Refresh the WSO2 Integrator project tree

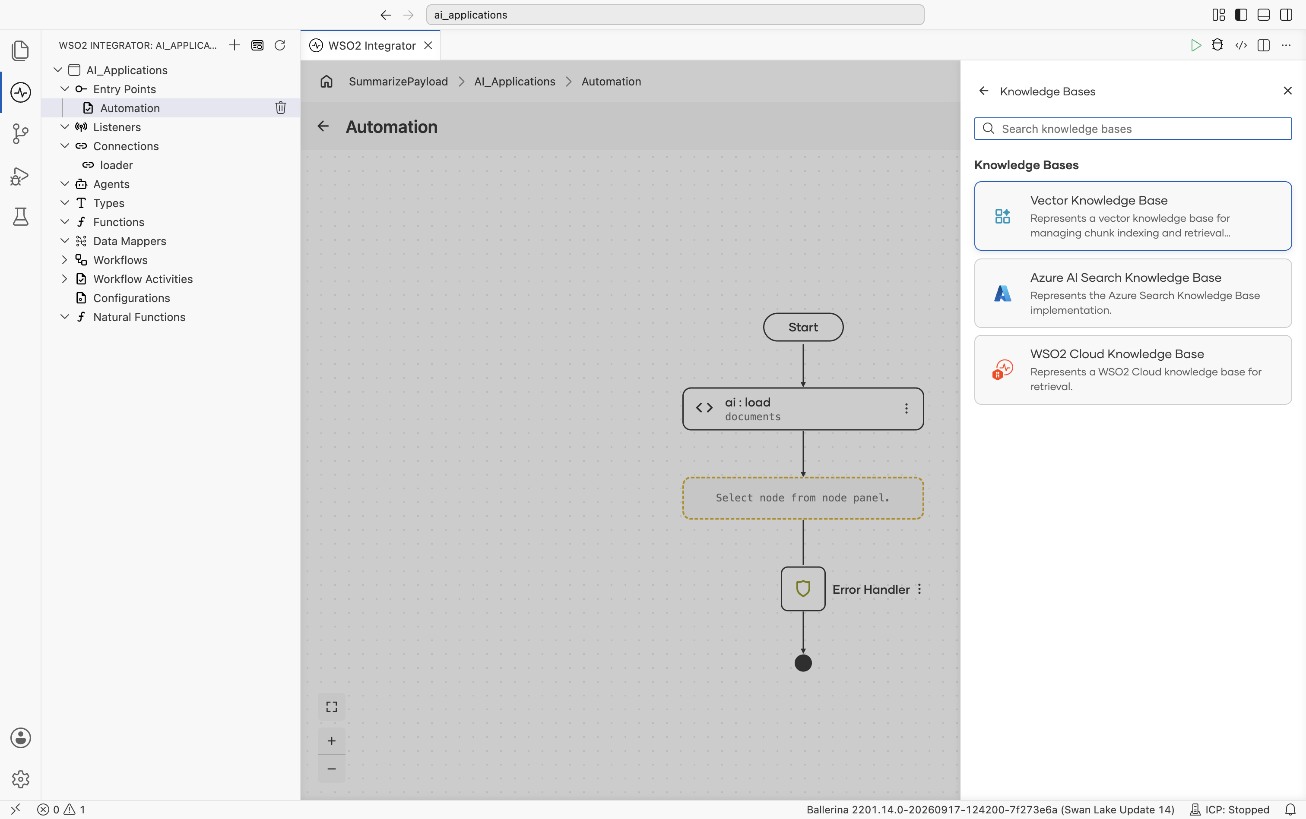(x=280, y=45)
